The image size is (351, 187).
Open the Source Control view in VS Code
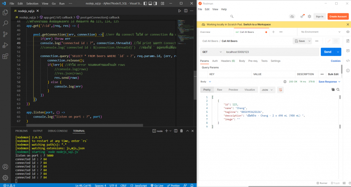(x=5, y=34)
